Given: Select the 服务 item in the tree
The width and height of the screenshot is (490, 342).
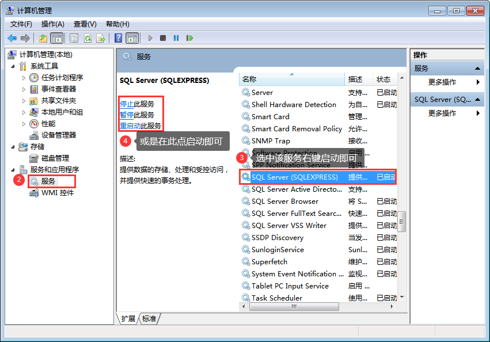Looking at the screenshot, I should 48,181.
